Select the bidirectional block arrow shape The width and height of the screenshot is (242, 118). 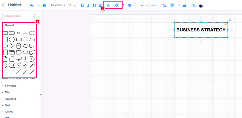point(25,65)
